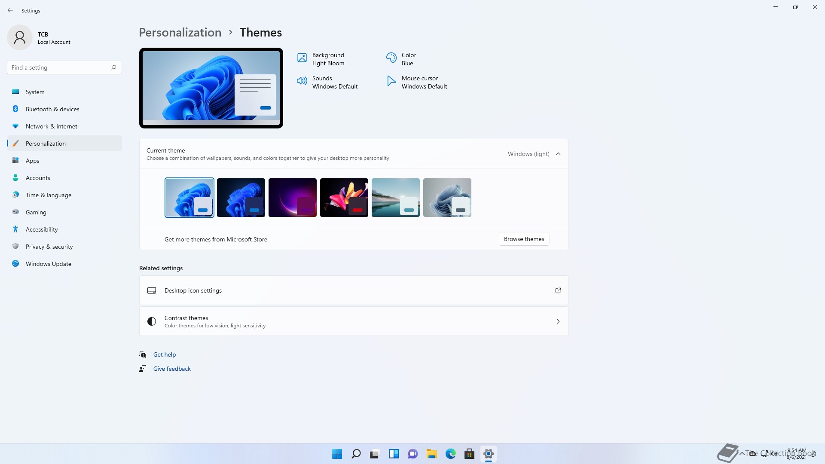This screenshot has width=825, height=464.
Task: Click the back arrow in Settings
Action: 10,10
